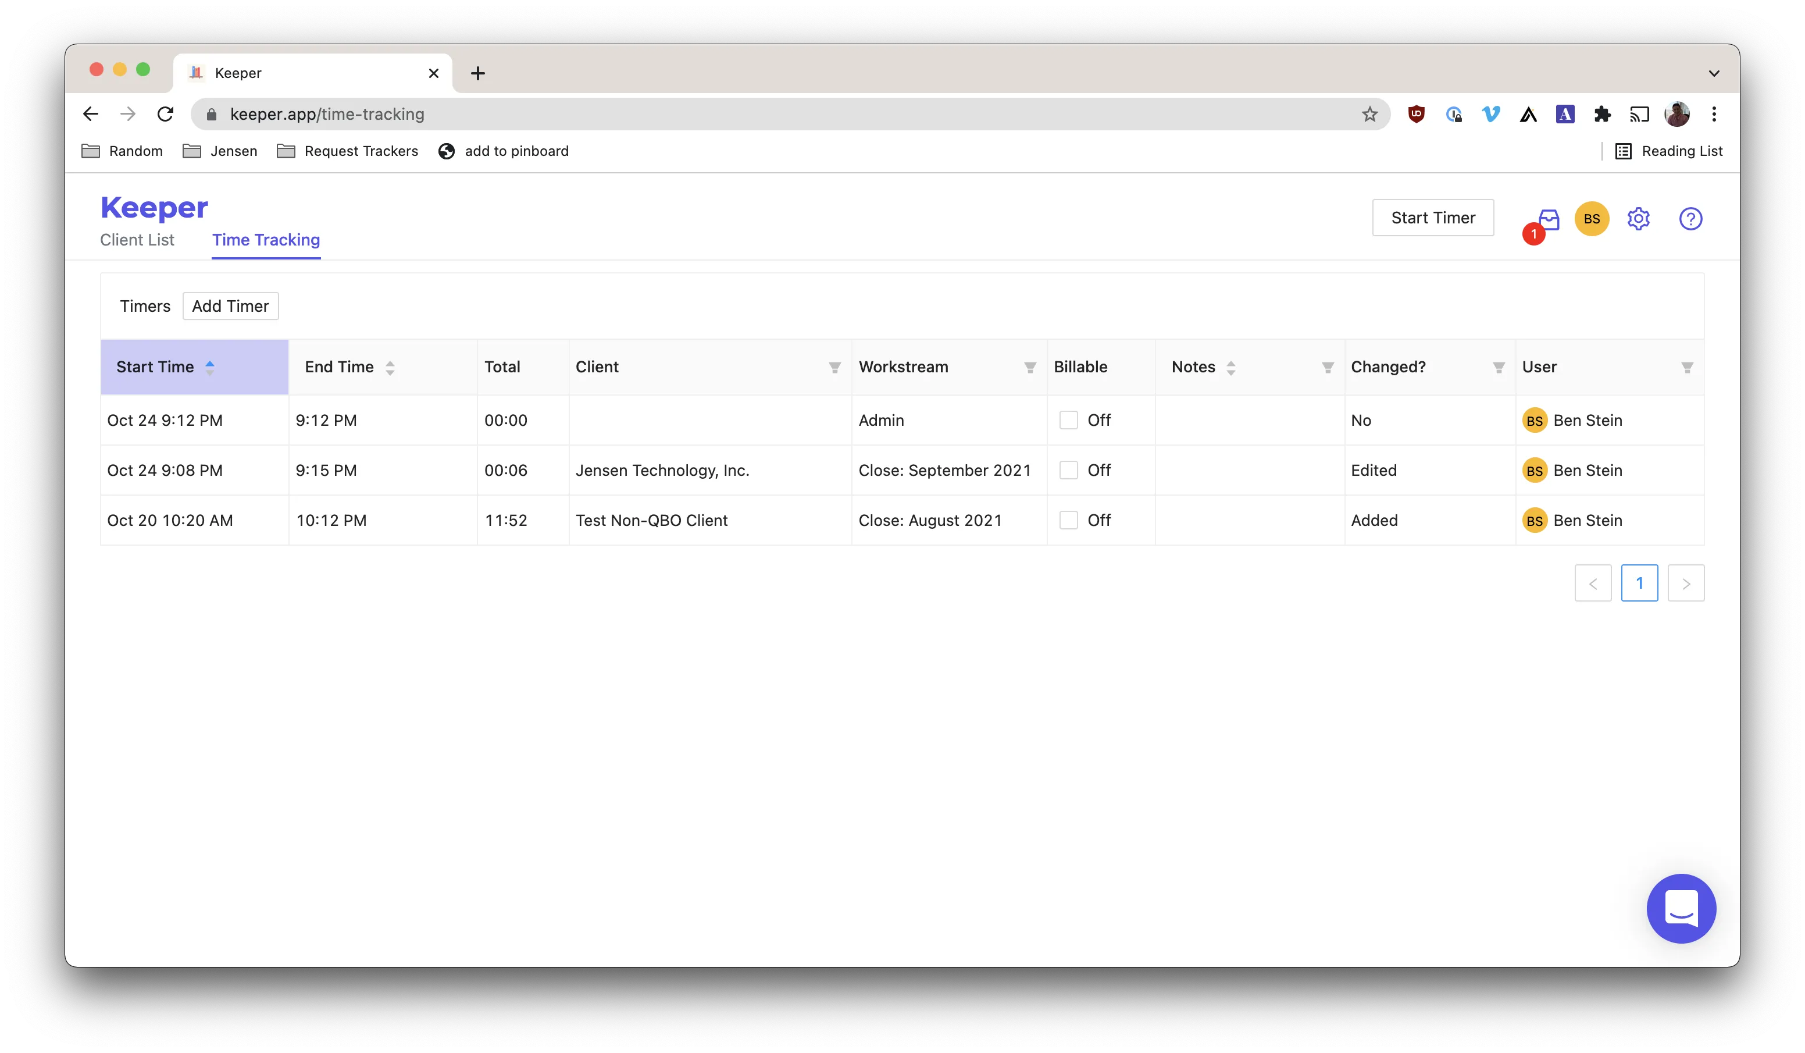Click the Add Timer button
Viewport: 1805px width, 1053px height.
pos(230,306)
